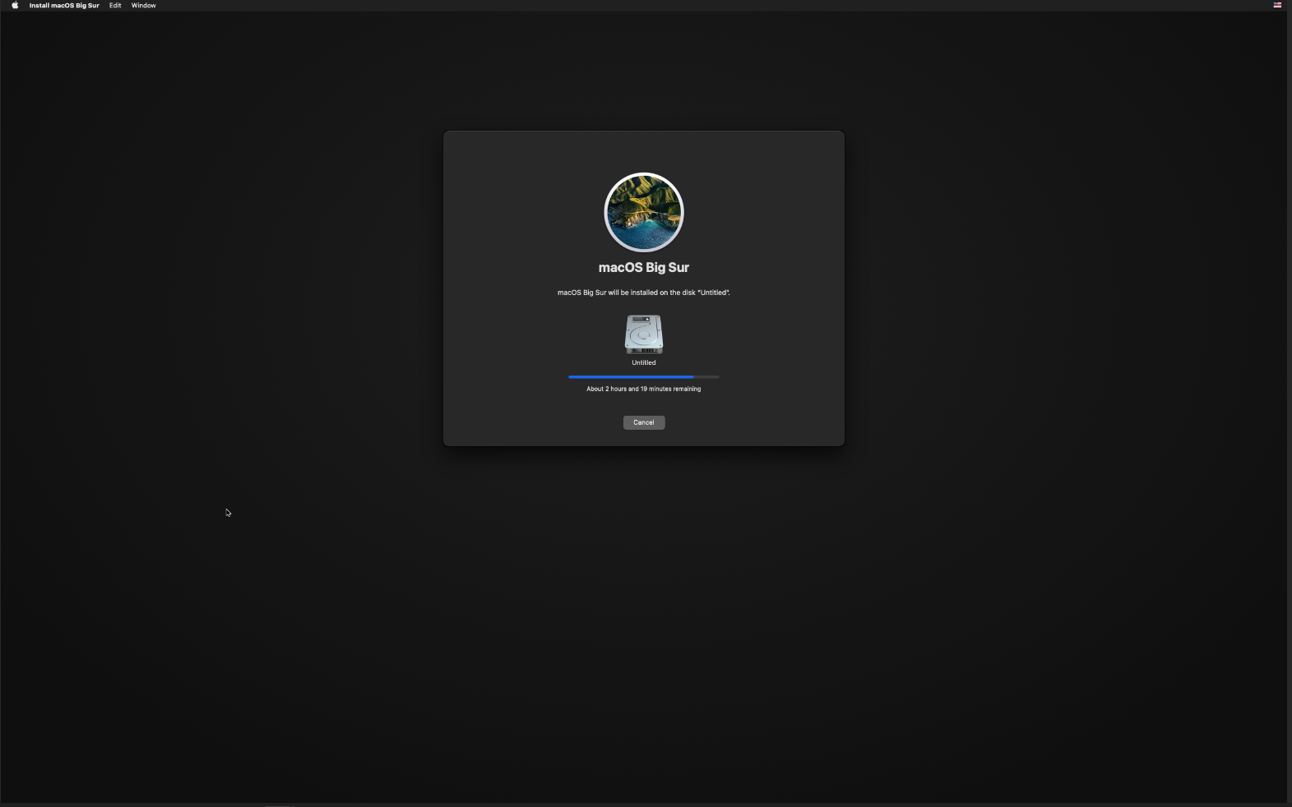Click the installation progress bar
Screen dimensions: 1292x807
[x=644, y=376]
